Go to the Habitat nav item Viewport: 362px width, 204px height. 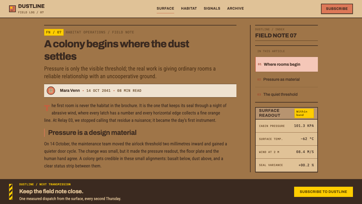tap(189, 8)
